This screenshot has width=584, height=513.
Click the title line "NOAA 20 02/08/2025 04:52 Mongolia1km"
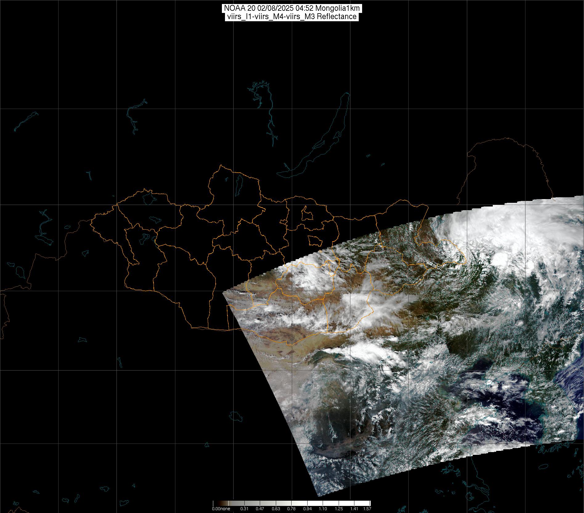pos(292,8)
